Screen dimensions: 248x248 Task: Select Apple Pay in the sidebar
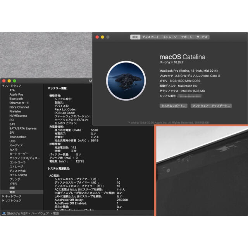(16, 95)
